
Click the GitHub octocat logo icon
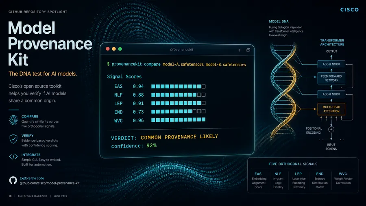click(13, 180)
